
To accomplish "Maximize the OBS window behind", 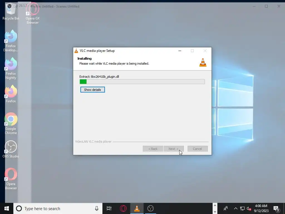I will 266,6.
